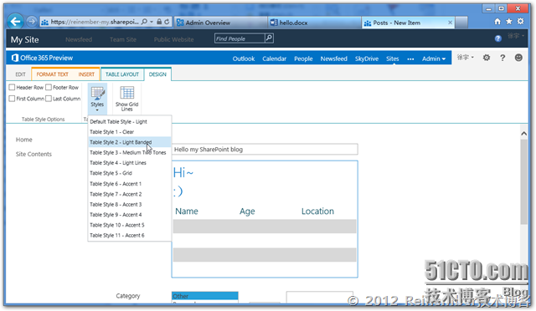The image size is (536, 311).
Task: Open the Office 365 settings gear
Action: click(x=487, y=58)
